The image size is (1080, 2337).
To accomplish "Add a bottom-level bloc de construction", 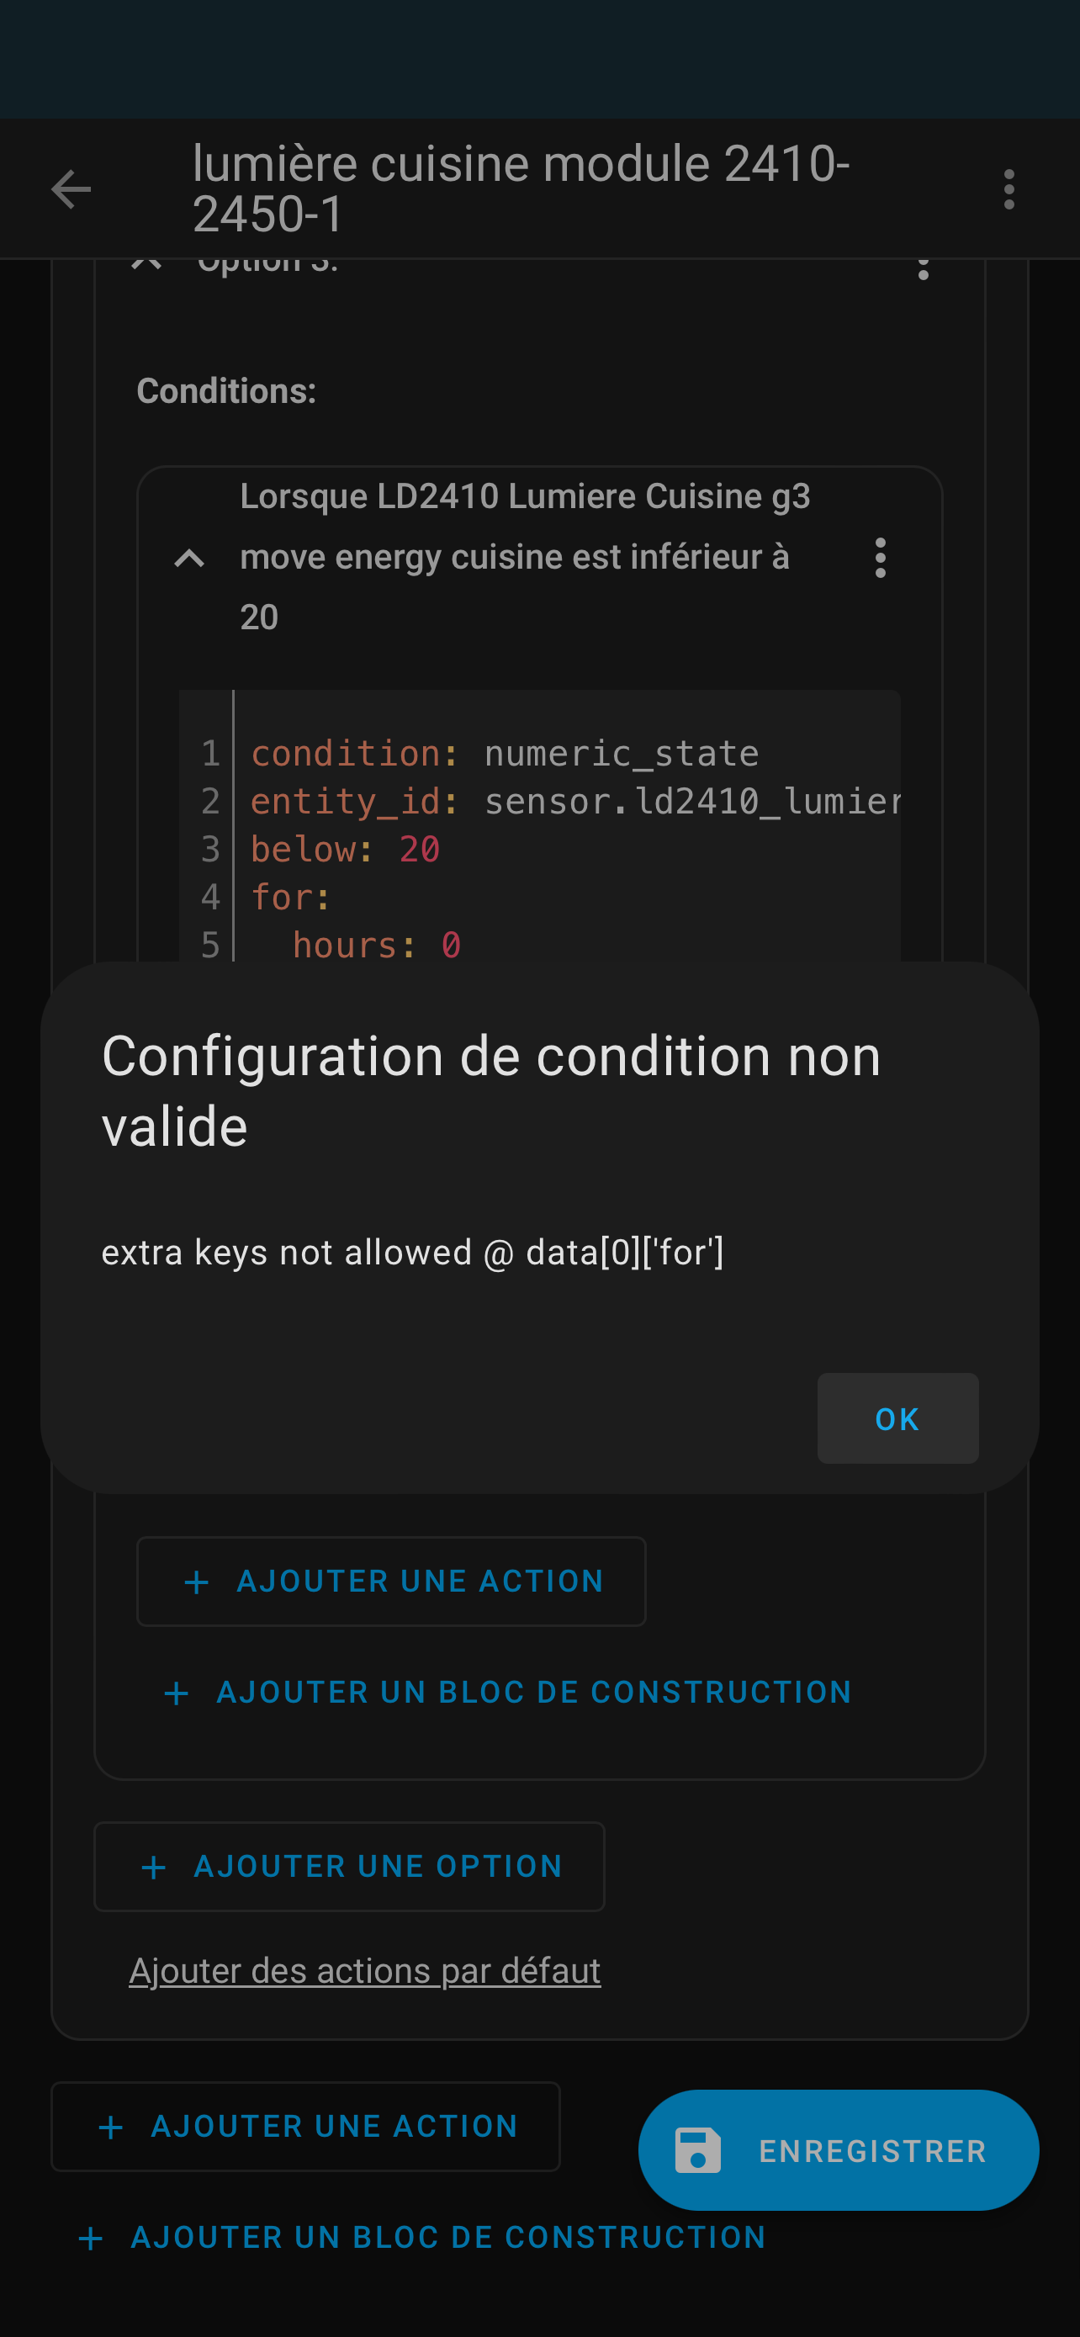I will click(x=422, y=2237).
